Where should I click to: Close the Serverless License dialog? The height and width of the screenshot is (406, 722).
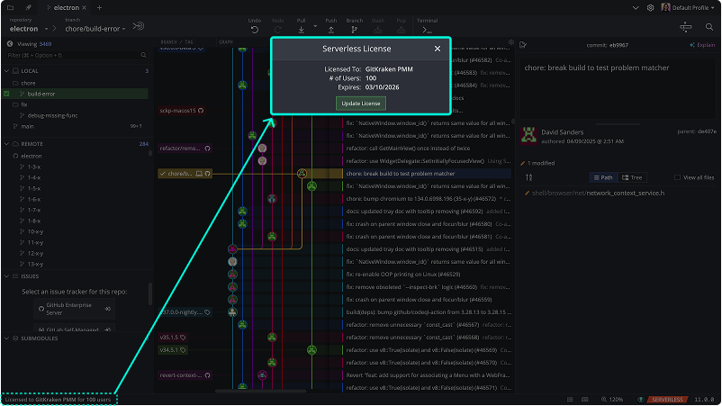(x=438, y=49)
